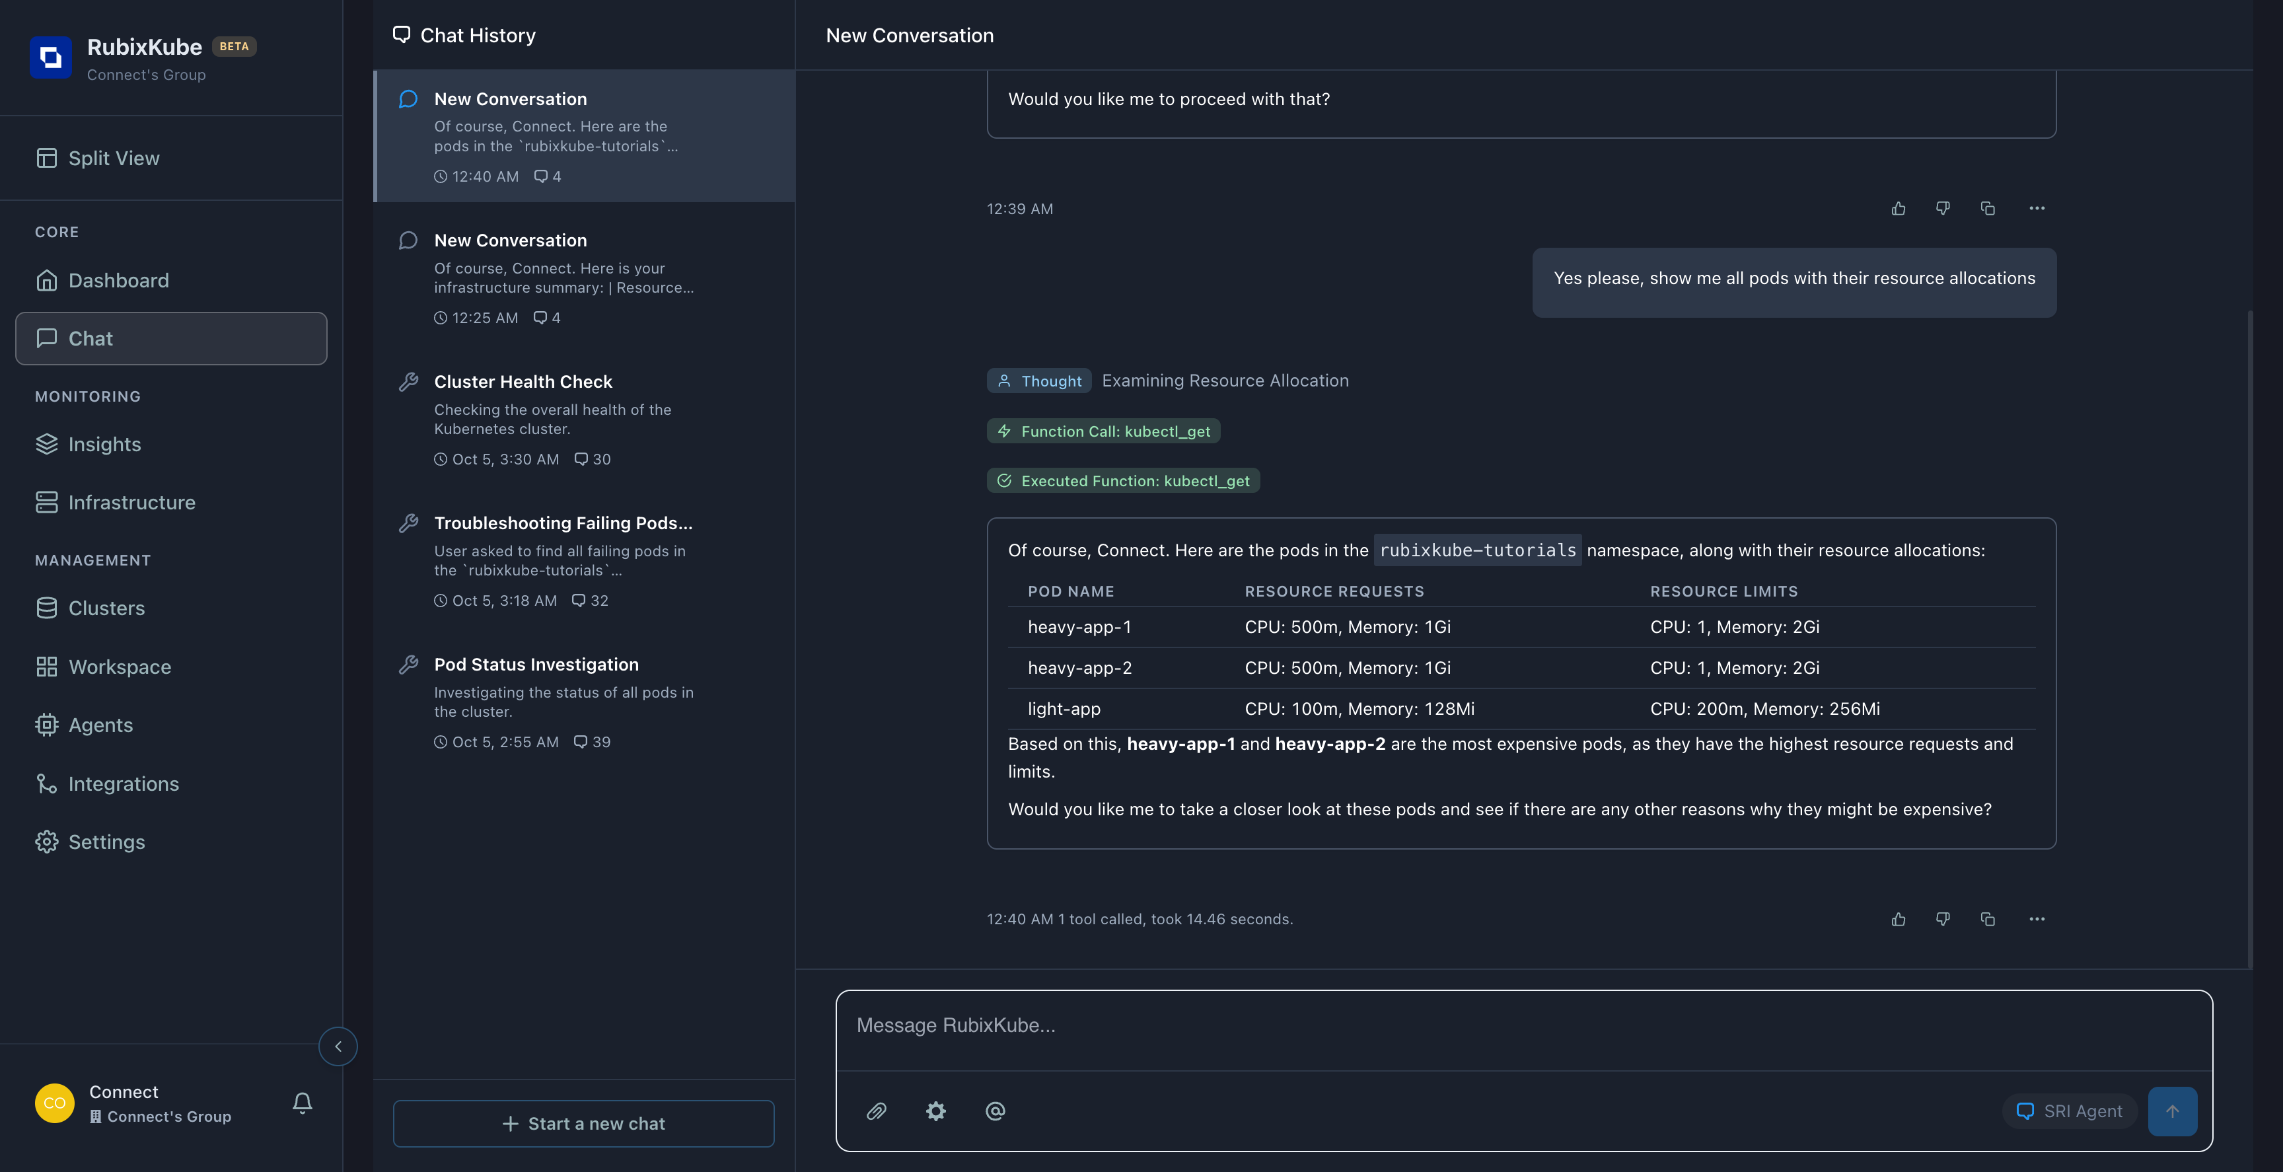Expand the Function Call kubectl_get badge
This screenshot has height=1172, width=2283.
(1103, 431)
